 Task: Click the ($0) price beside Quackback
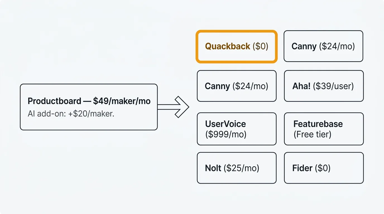point(260,46)
